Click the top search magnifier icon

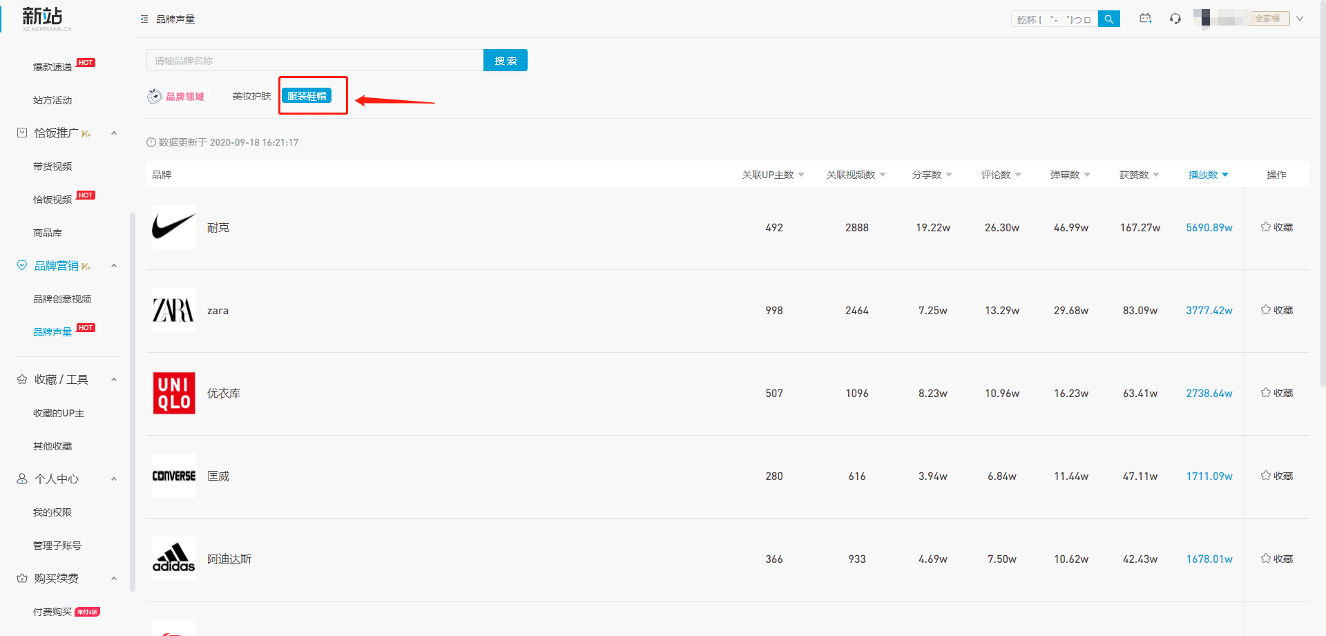pos(1109,19)
